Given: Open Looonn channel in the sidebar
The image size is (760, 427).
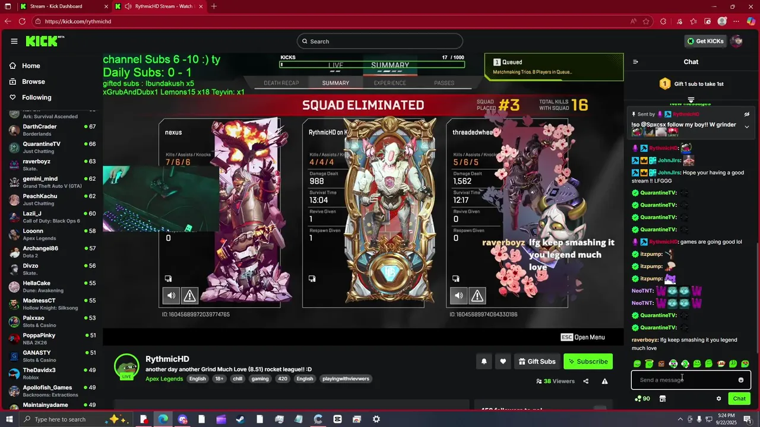Looking at the screenshot, I should click(x=52, y=234).
